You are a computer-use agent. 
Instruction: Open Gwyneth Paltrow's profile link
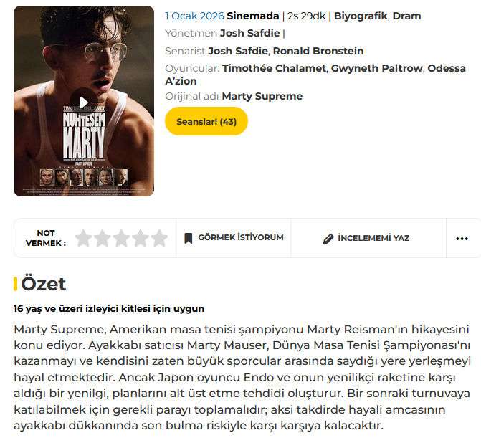376,68
